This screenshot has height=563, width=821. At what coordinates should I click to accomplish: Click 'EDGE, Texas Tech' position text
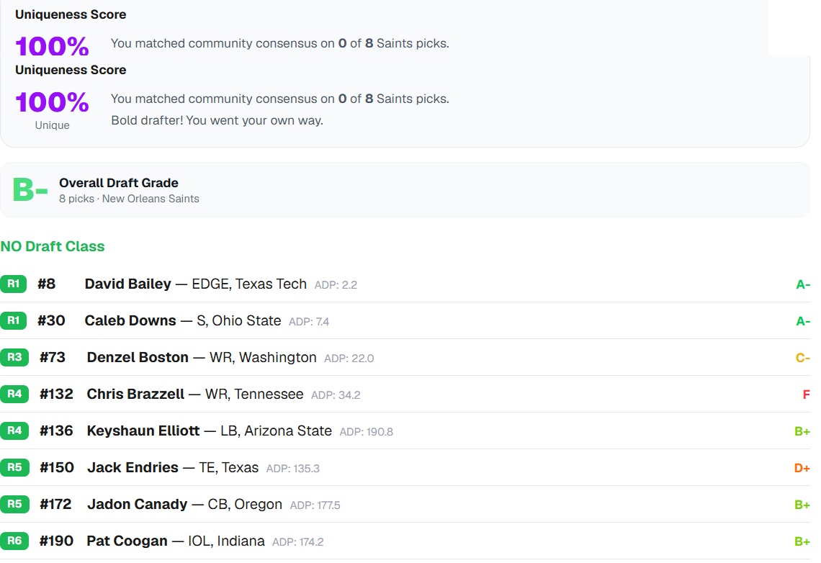[x=249, y=284]
